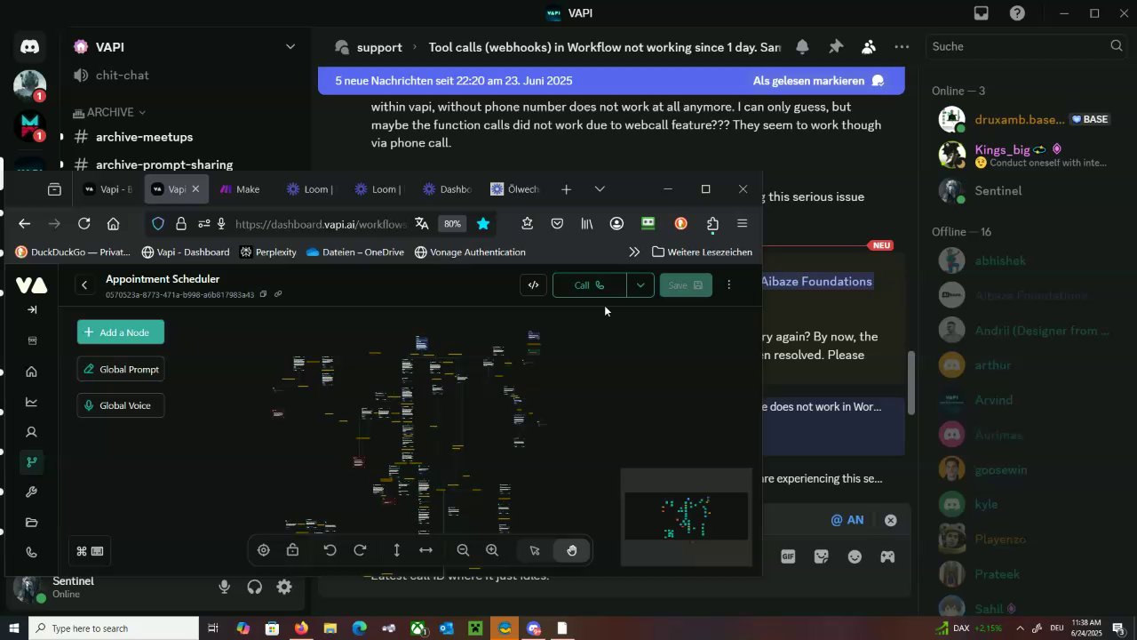Screen dimensions: 1137x640
Task: Open Discord user settings gear
Action: coord(284,587)
